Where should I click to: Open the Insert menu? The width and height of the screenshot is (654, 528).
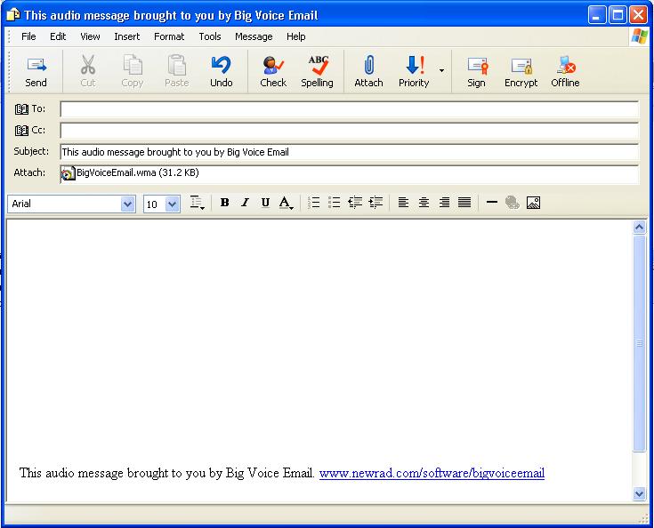pyautogui.click(x=126, y=36)
